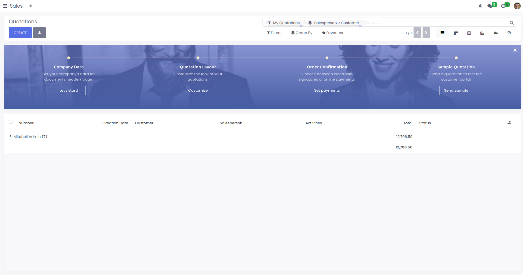Switch to Pivot table view
Screen dimensions: 523x275
tap(482, 33)
